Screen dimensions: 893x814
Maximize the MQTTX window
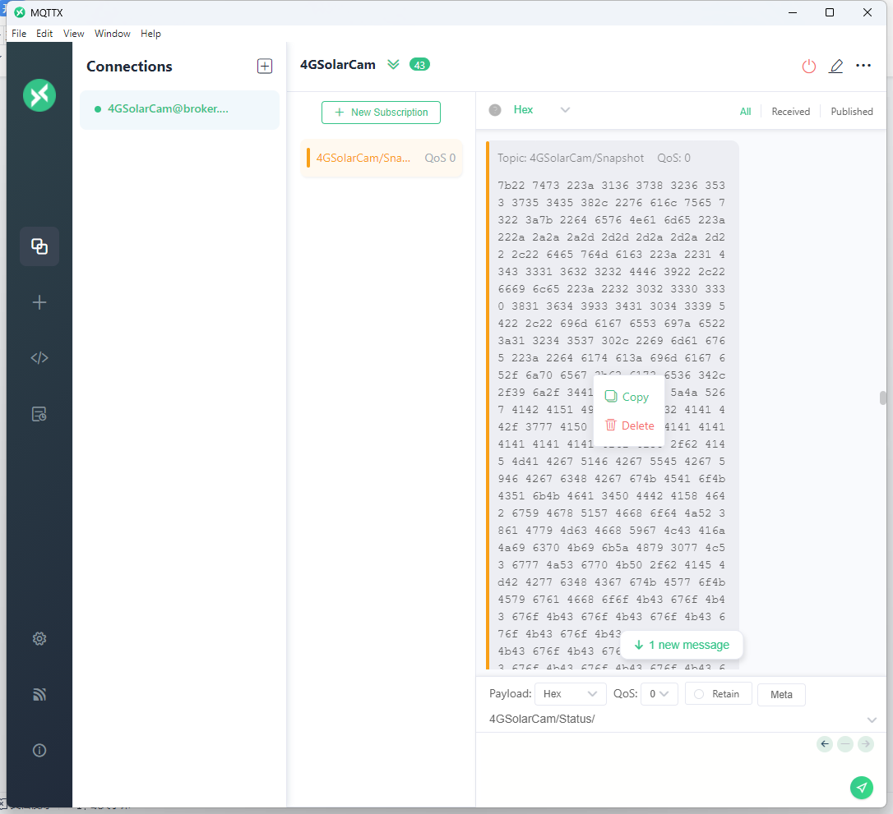pyautogui.click(x=830, y=12)
